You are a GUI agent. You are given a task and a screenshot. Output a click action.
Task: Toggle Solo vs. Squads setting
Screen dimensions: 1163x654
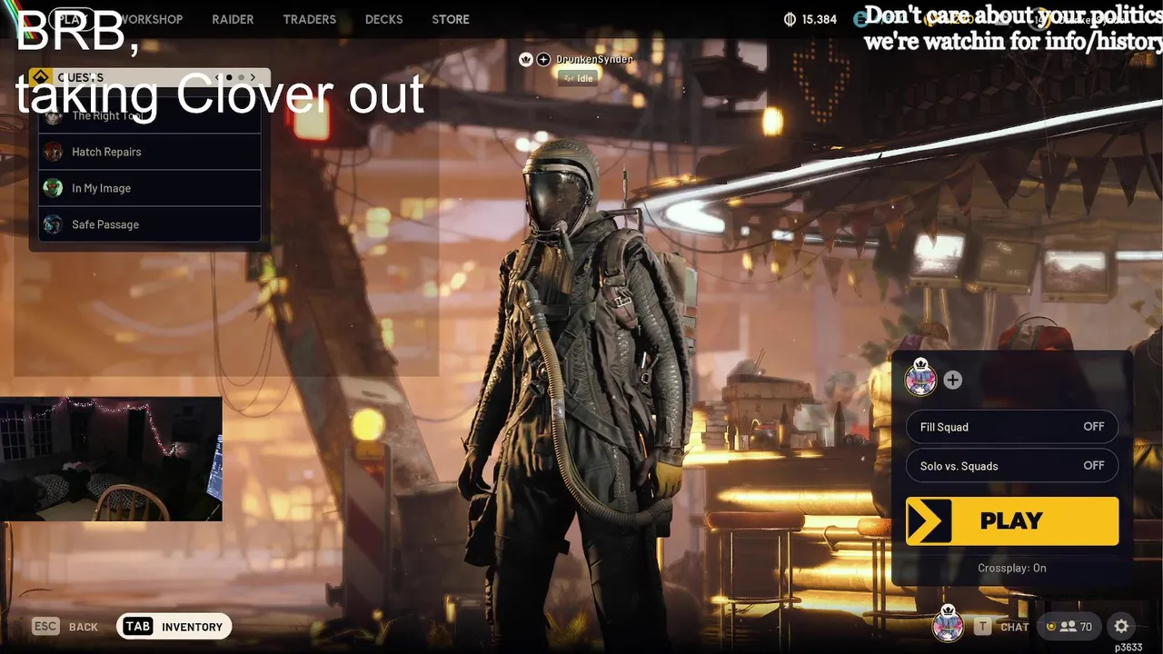(1012, 466)
